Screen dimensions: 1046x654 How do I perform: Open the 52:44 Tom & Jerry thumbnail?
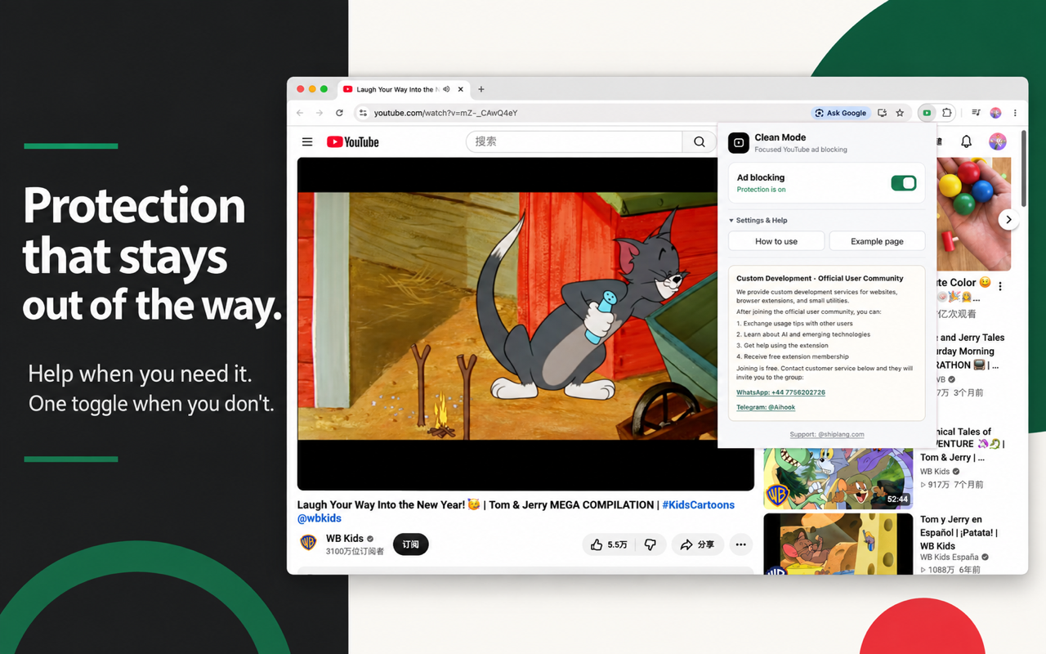[x=838, y=478]
